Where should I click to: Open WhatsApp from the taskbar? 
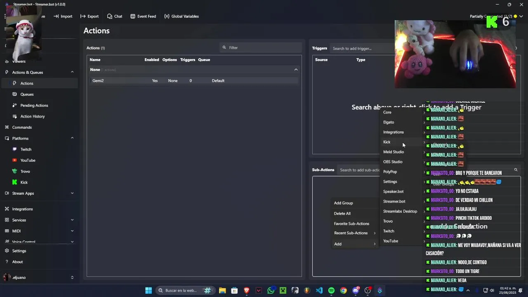(271, 290)
